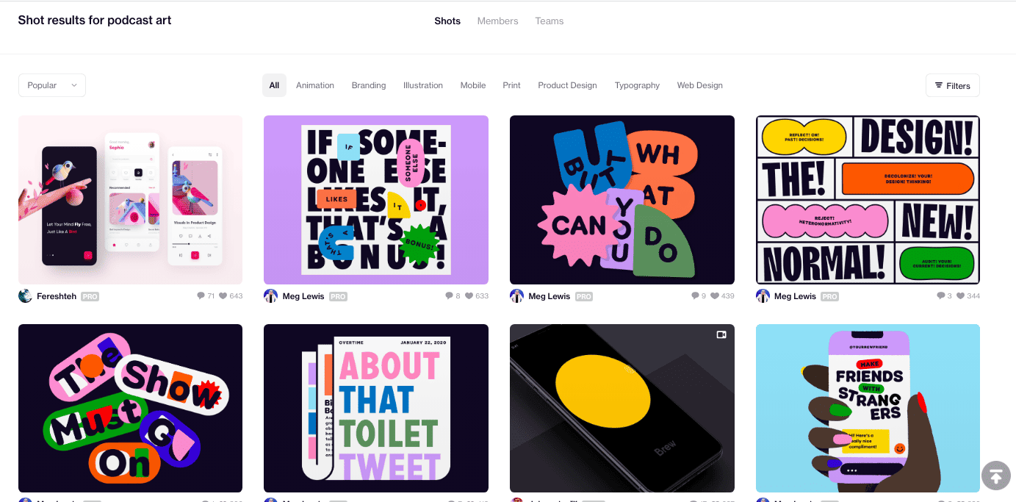Like the Meg Lewis shot with 344 likes
Image resolution: width=1016 pixels, height=502 pixels.
point(961,296)
